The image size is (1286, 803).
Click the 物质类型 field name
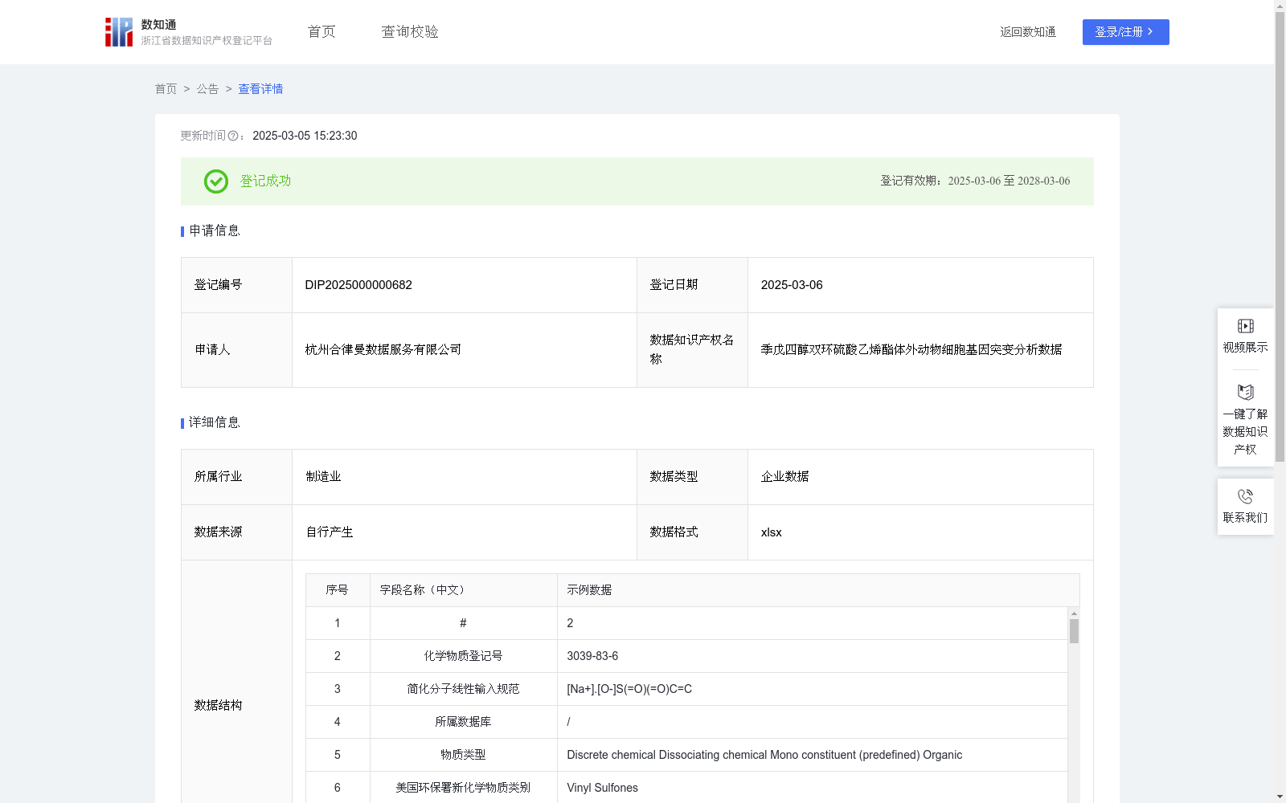pos(463,755)
